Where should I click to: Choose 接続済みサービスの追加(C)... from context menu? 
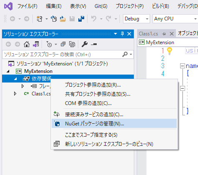[x=114, y=115]
